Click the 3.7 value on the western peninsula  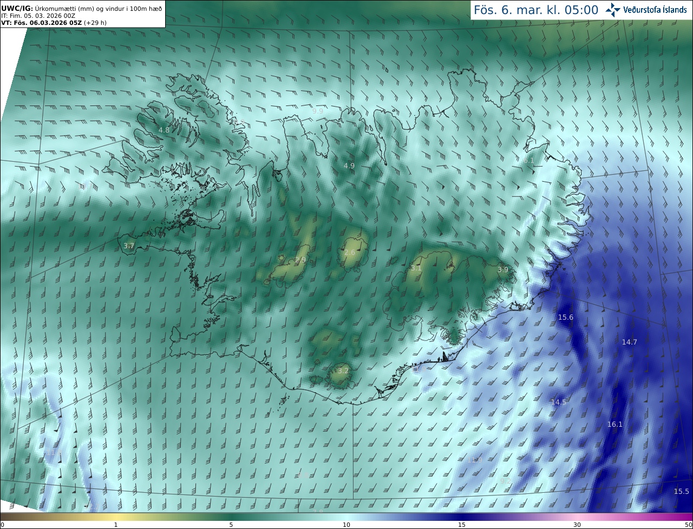129,246
